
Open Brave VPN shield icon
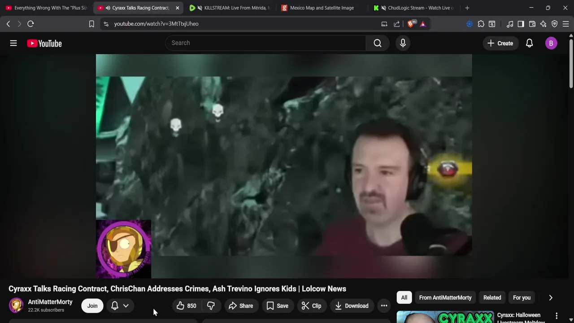[555, 24]
